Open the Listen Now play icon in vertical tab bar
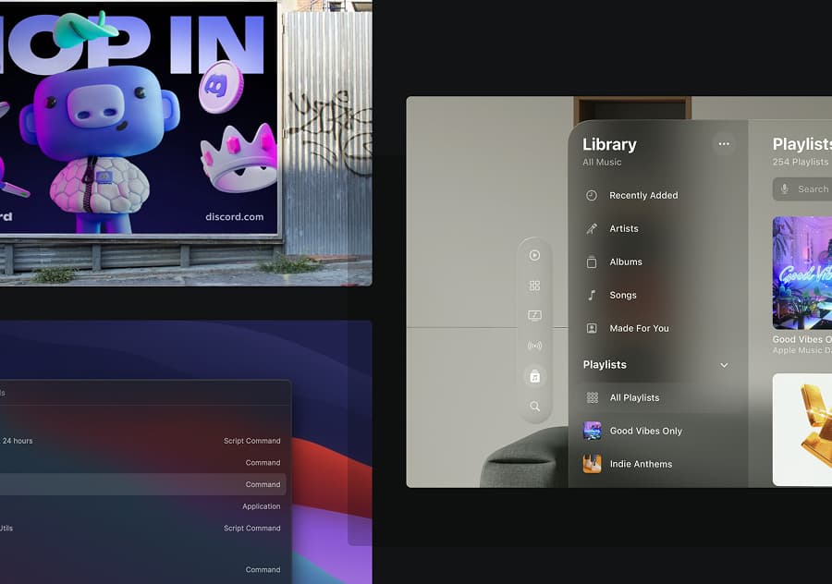The height and width of the screenshot is (584, 832). point(534,255)
